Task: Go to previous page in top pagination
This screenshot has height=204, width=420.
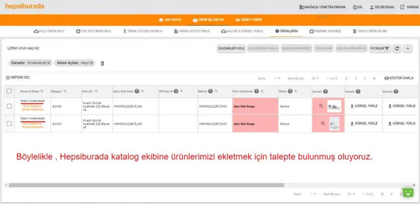Action: (356, 79)
